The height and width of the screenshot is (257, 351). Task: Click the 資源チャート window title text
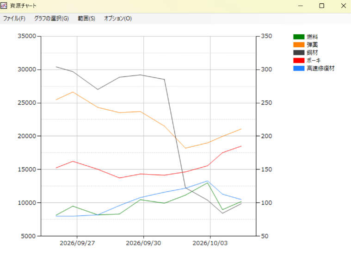[x=23, y=6]
